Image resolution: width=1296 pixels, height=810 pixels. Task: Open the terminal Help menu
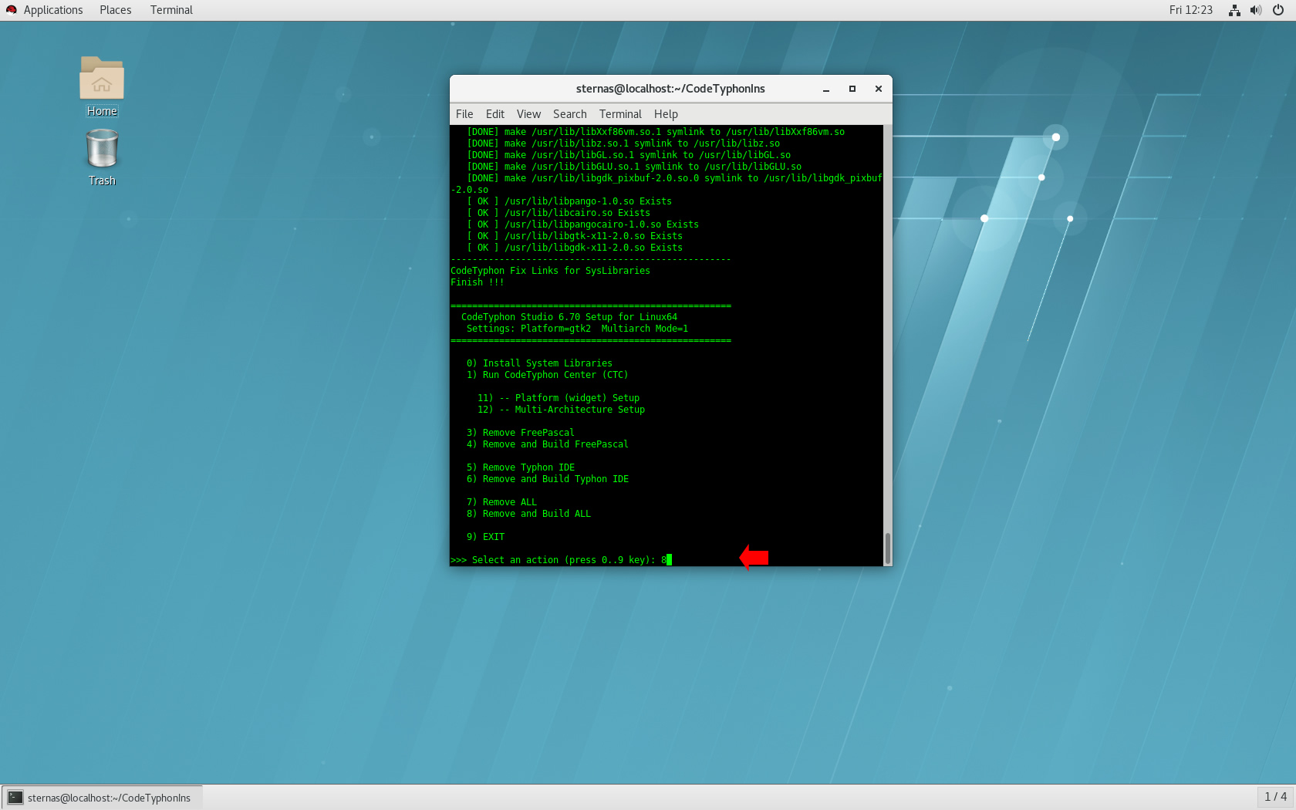tap(666, 114)
